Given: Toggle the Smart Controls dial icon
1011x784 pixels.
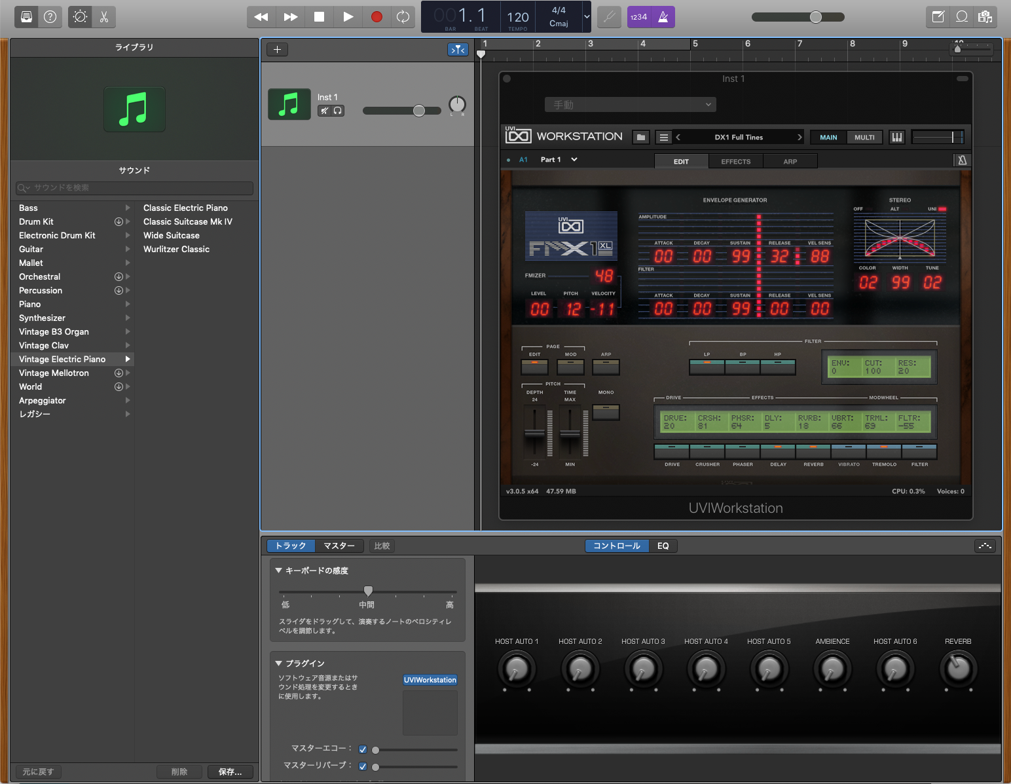Looking at the screenshot, I should coord(80,17).
